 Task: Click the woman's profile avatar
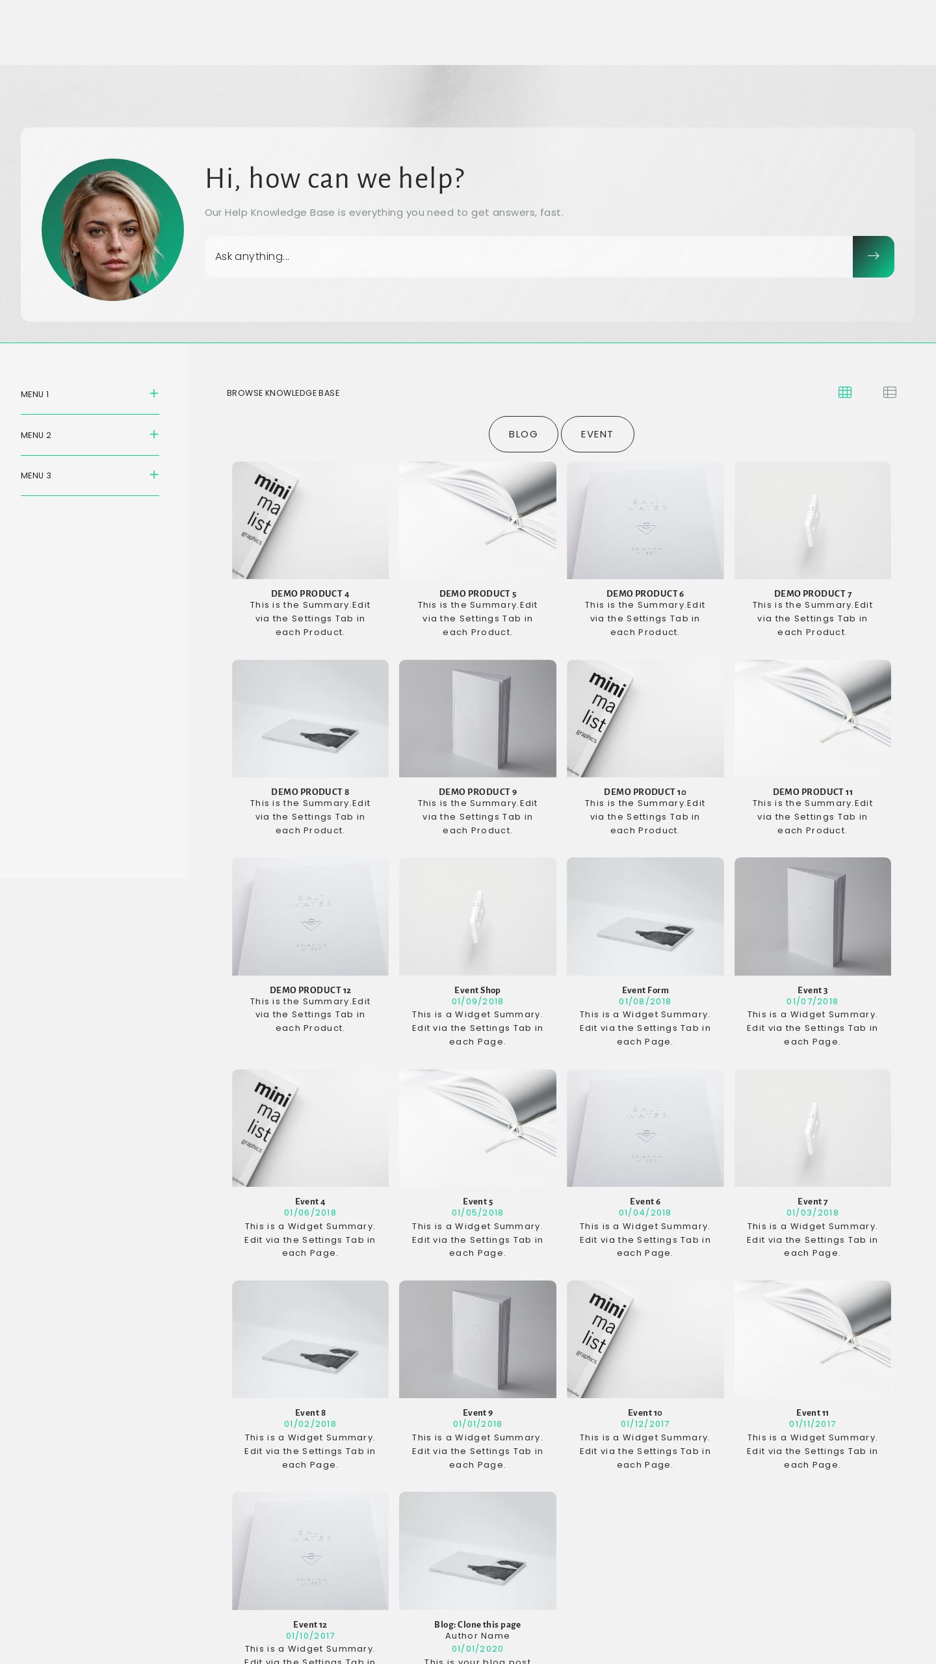tap(112, 229)
